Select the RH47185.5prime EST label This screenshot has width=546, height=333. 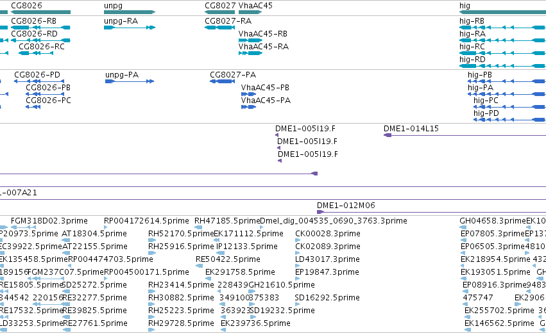[227, 221]
